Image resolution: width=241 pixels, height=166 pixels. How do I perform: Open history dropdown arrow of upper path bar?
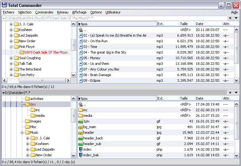point(236,18)
